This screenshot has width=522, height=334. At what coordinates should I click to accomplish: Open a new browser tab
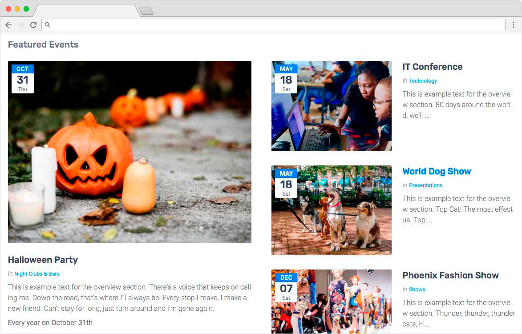coord(146,11)
